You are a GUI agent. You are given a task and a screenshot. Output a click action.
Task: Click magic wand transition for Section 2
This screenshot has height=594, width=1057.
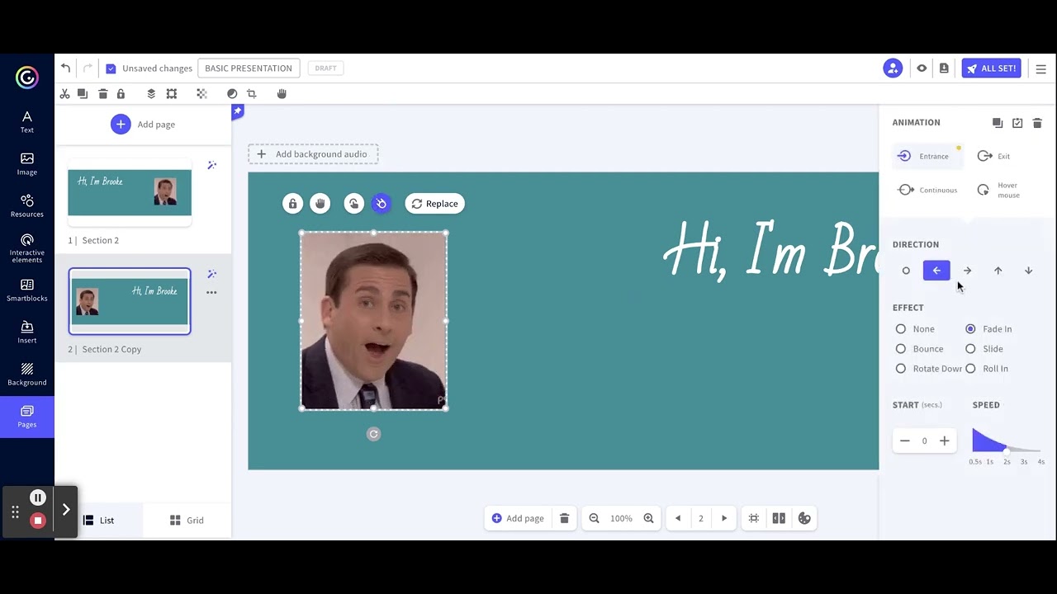[x=211, y=165]
